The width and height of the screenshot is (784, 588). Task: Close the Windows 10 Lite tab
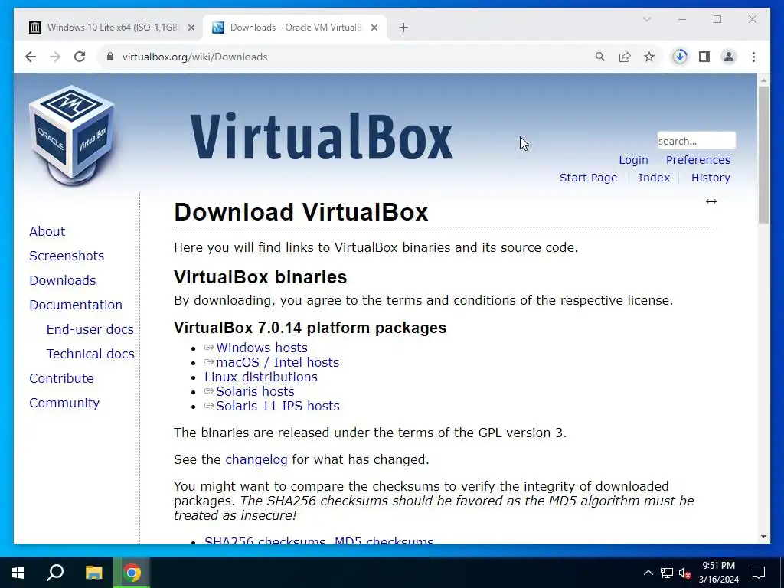click(191, 28)
